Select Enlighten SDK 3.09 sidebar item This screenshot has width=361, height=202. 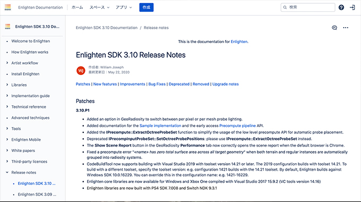point(37,195)
